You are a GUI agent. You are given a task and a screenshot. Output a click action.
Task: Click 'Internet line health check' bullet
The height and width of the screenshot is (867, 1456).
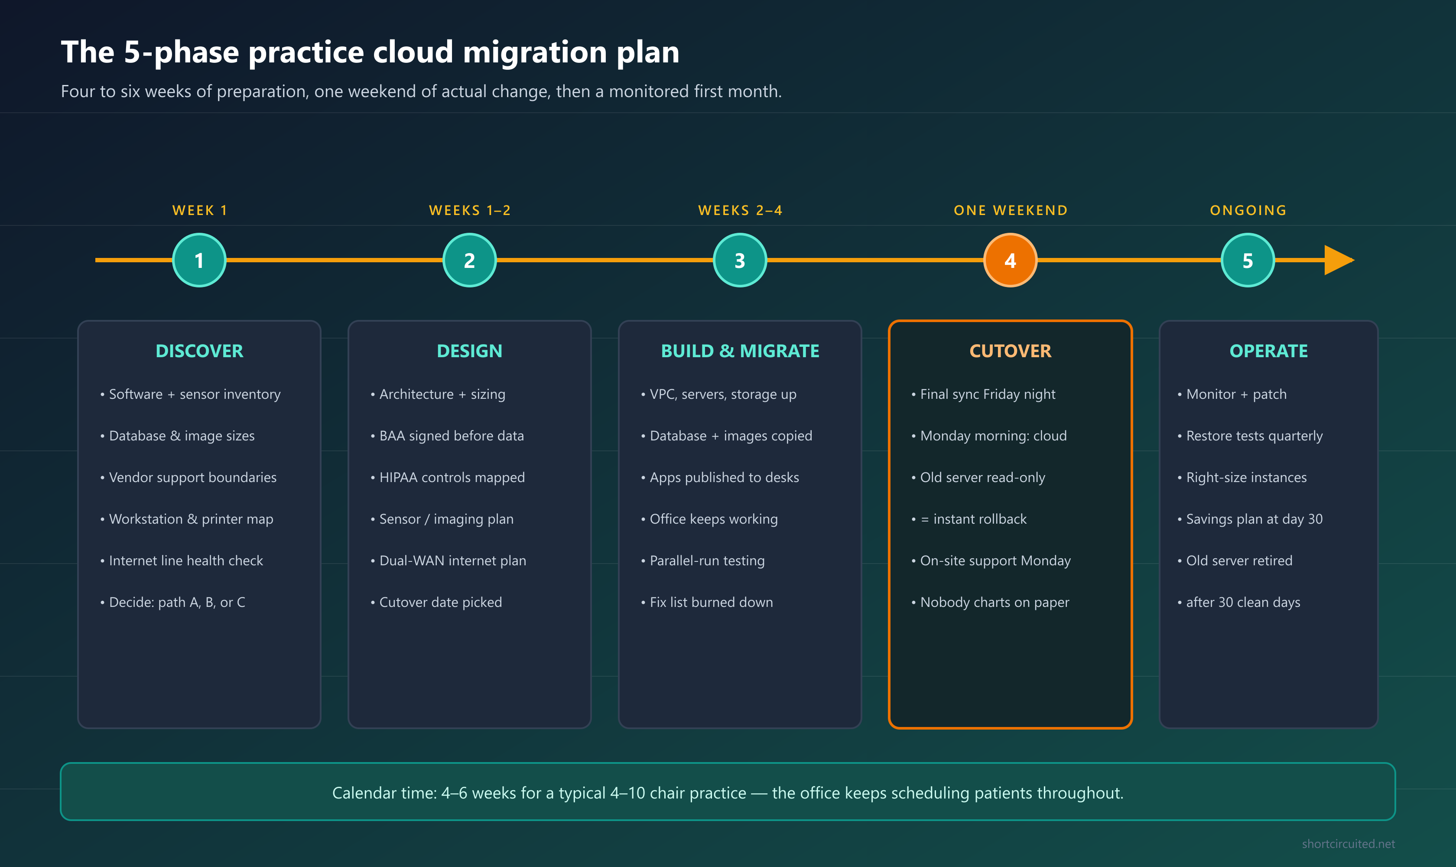182,561
